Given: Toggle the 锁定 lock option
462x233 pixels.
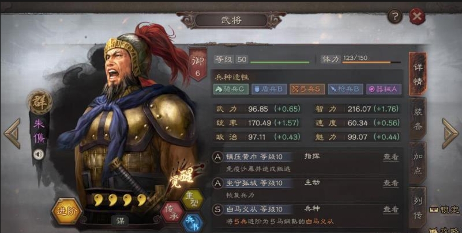Looking at the screenshot, I should click(445, 209).
